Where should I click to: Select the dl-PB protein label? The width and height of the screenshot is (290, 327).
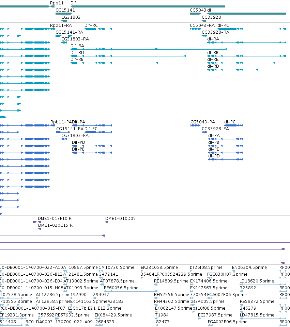click(x=214, y=142)
